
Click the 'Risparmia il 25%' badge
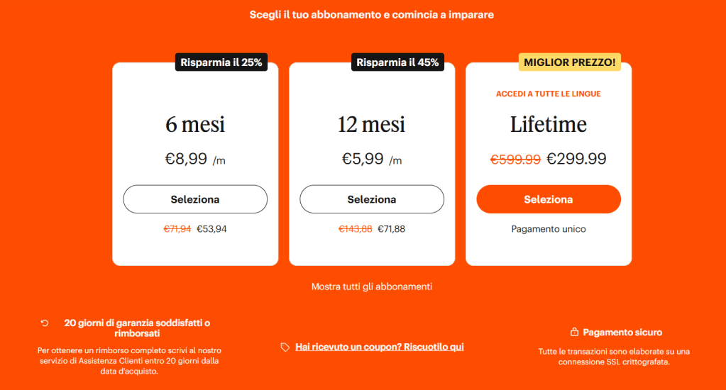[221, 62]
